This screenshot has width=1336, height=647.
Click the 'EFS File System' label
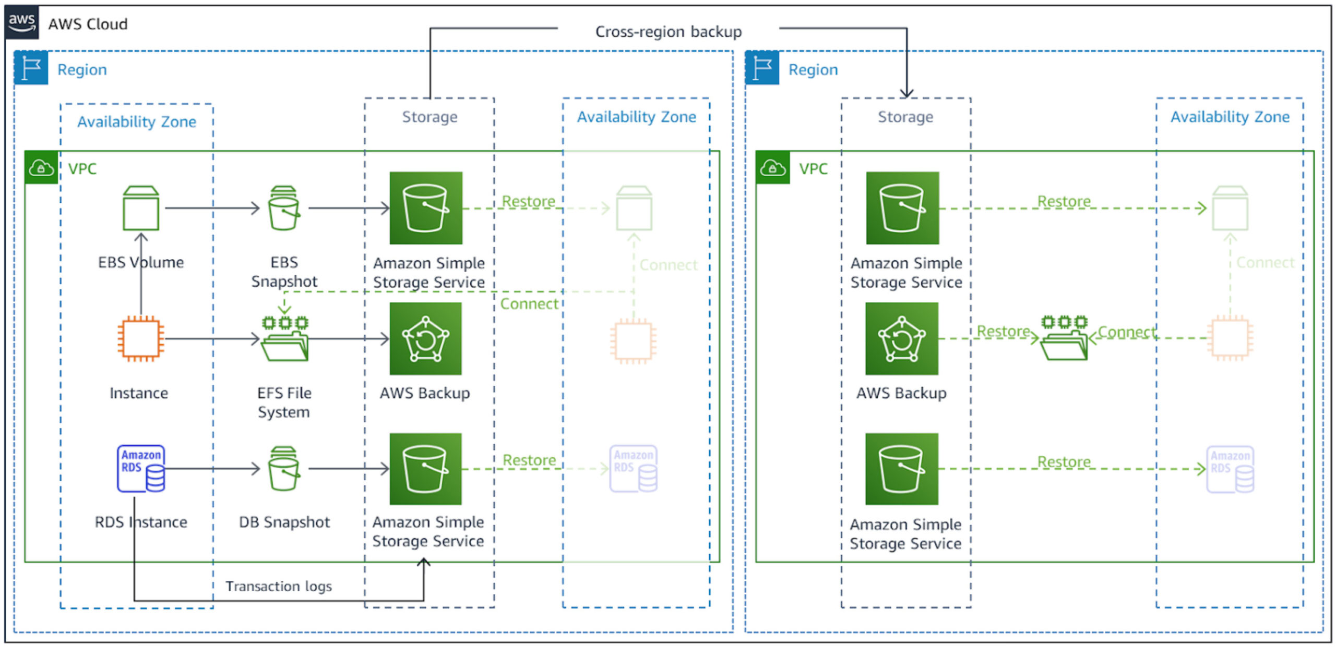(284, 402)
